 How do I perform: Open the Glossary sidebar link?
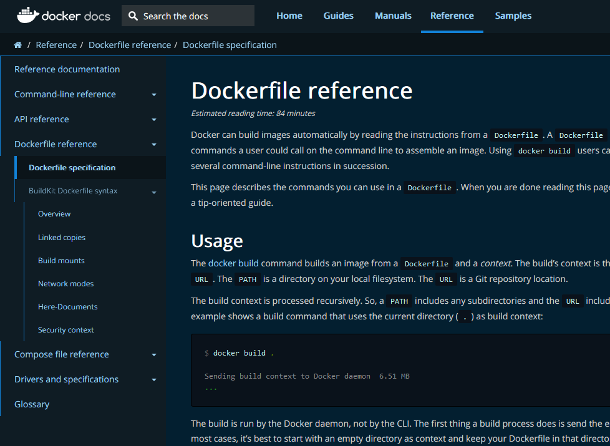32,404
